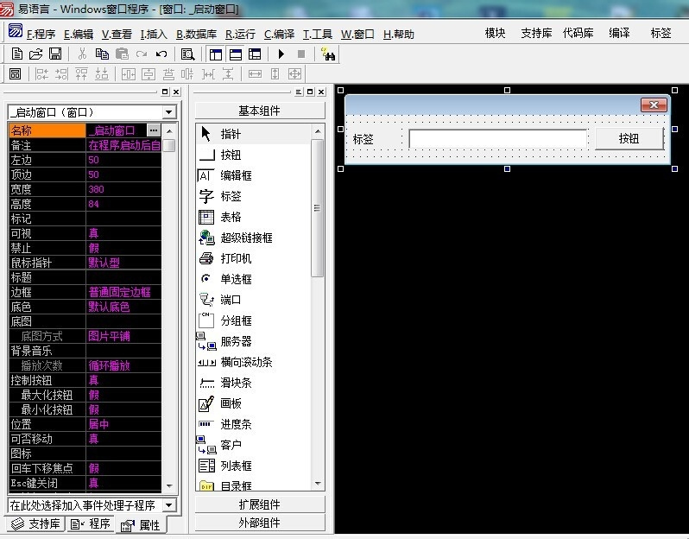Open the H.帮助 menu
689x539 pixels.
pos(399,34)
